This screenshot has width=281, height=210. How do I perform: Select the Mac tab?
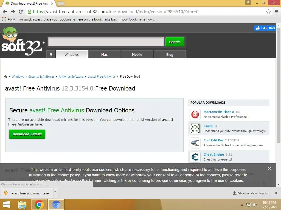coord(104,54)
